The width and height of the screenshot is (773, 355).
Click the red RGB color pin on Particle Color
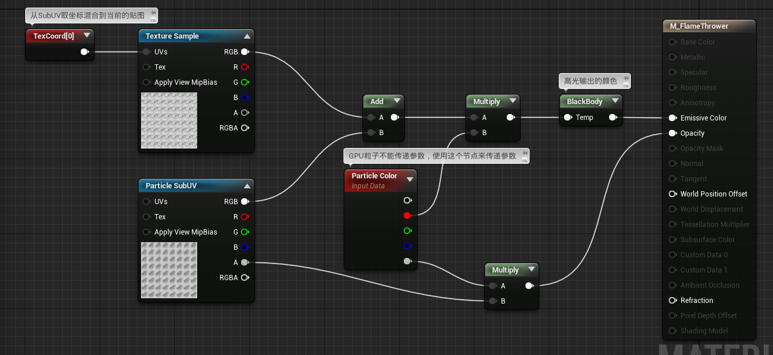point(407,215)
